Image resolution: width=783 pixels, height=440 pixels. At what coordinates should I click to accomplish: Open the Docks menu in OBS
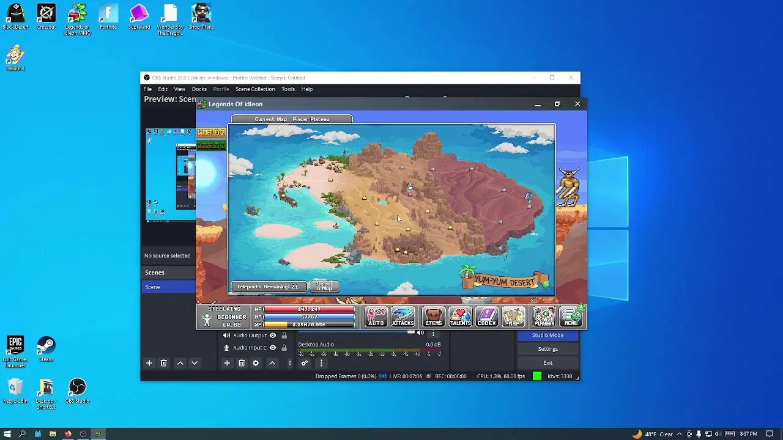[x=199, y=89]
